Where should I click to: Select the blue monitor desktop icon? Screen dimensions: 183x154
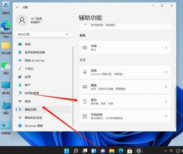click(6, 88)
